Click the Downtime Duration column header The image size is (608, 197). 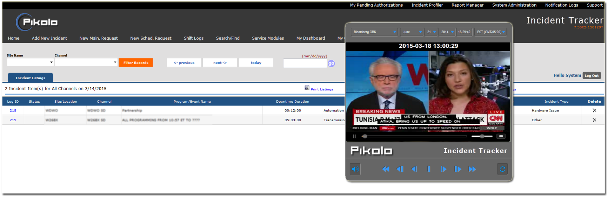293,102
